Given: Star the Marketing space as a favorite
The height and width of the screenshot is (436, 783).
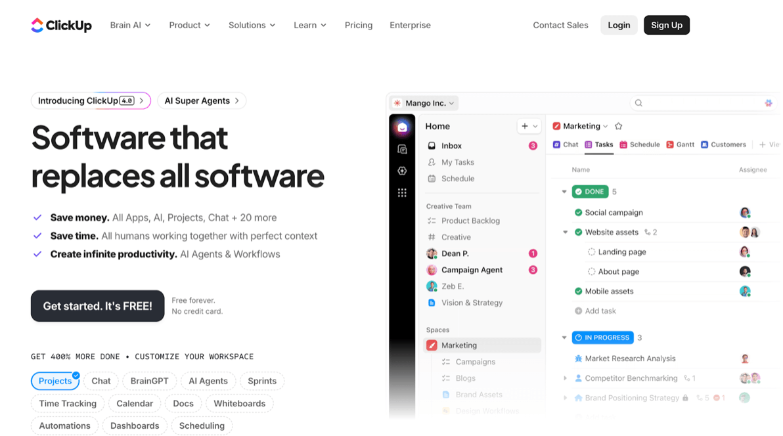Looking at the screenshot, I should point(619,126).
